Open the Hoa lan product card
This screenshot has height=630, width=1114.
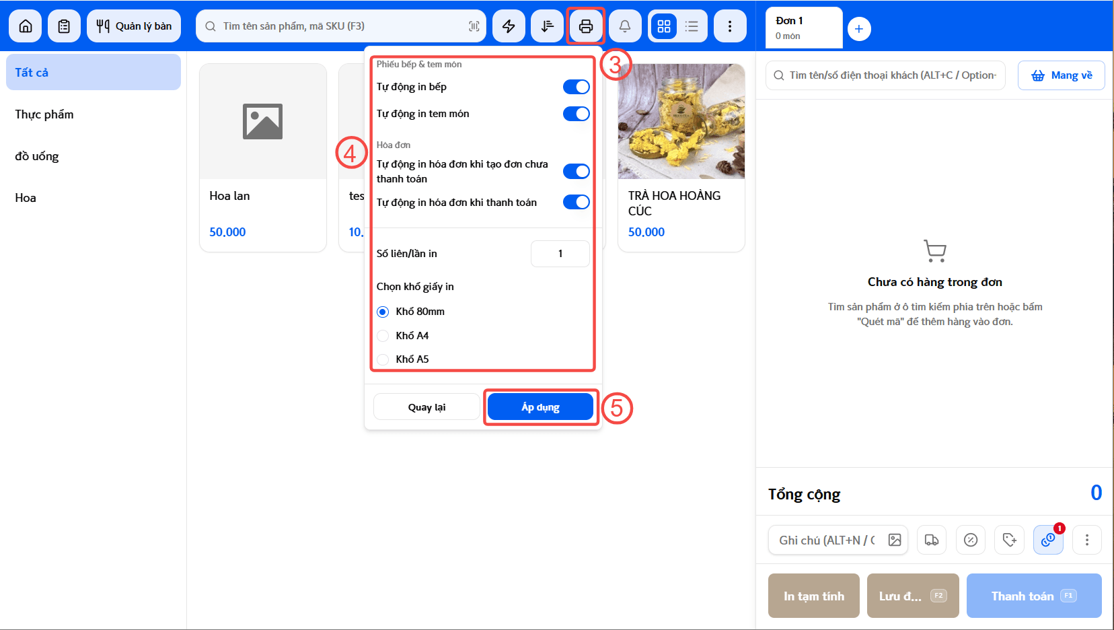click(x=263, y=157)
